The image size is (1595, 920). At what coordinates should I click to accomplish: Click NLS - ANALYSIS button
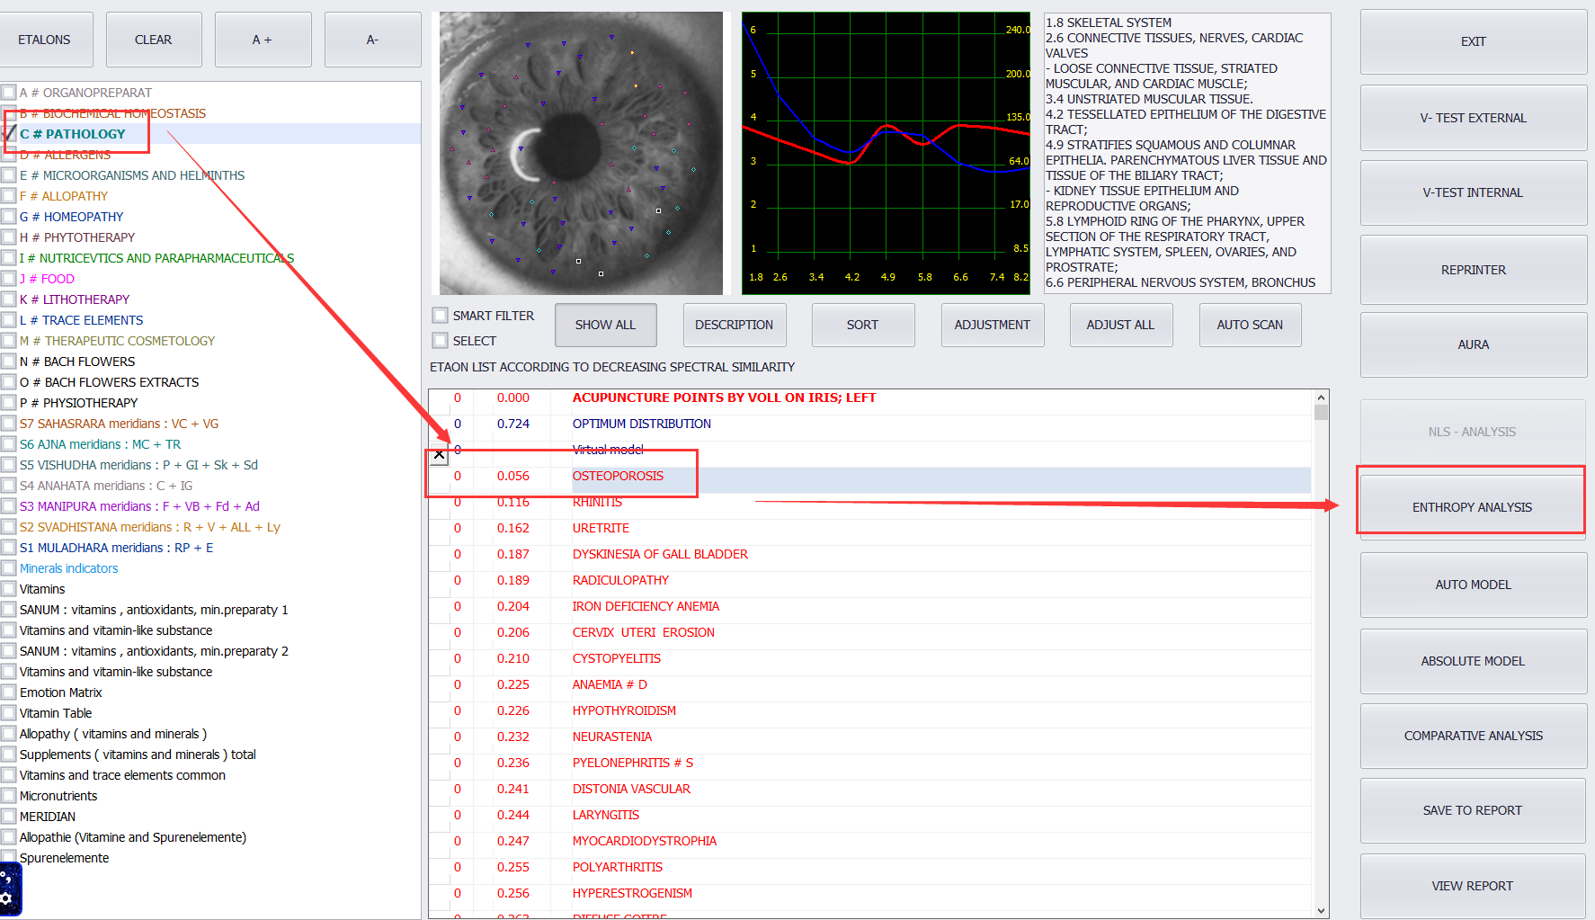(1472, 432)
